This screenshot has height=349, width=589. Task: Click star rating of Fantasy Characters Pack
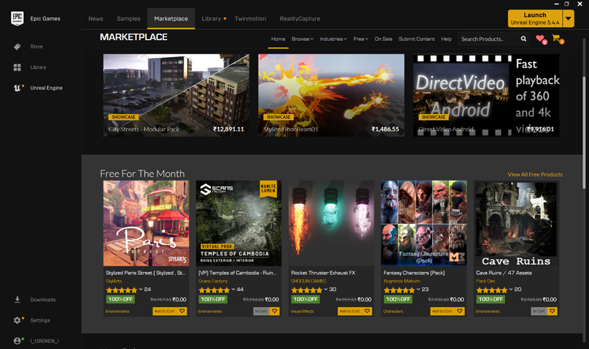pyautogui.click(x=399, y=290)
